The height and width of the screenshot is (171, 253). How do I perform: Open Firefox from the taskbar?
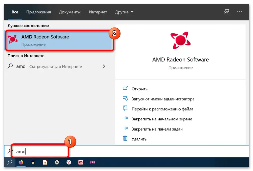point(21,162)
